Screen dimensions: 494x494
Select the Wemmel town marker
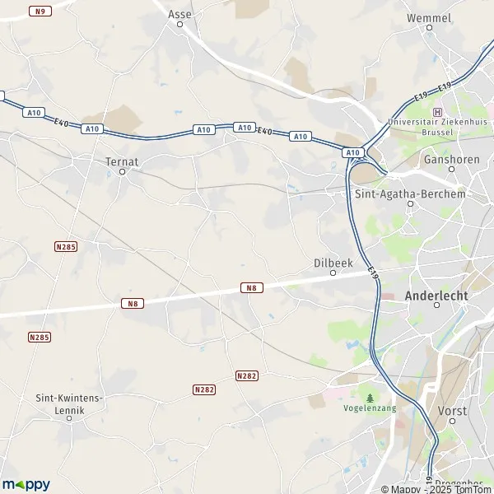pos(429,28)
